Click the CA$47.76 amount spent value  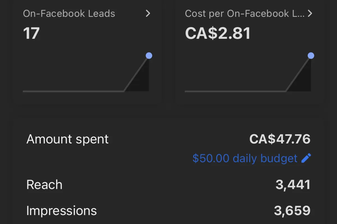coord(280,139)
